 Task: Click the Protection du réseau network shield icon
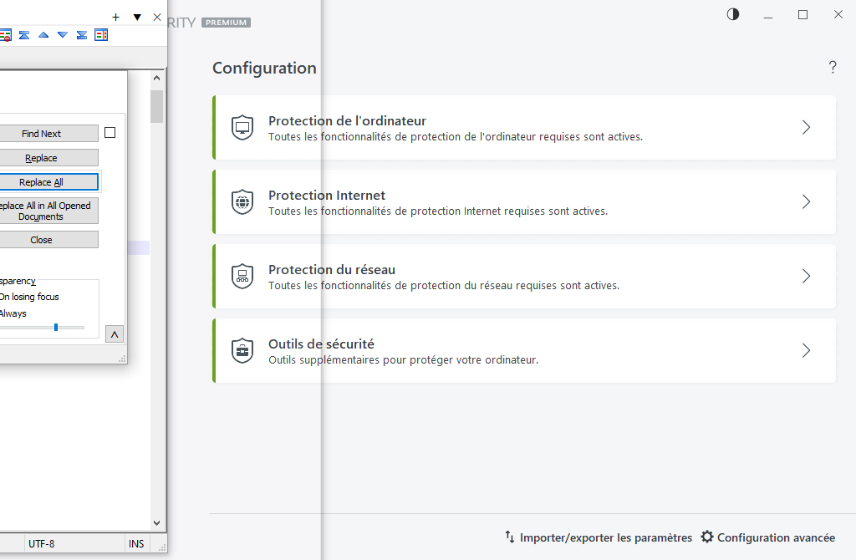[x=242, y=276]
